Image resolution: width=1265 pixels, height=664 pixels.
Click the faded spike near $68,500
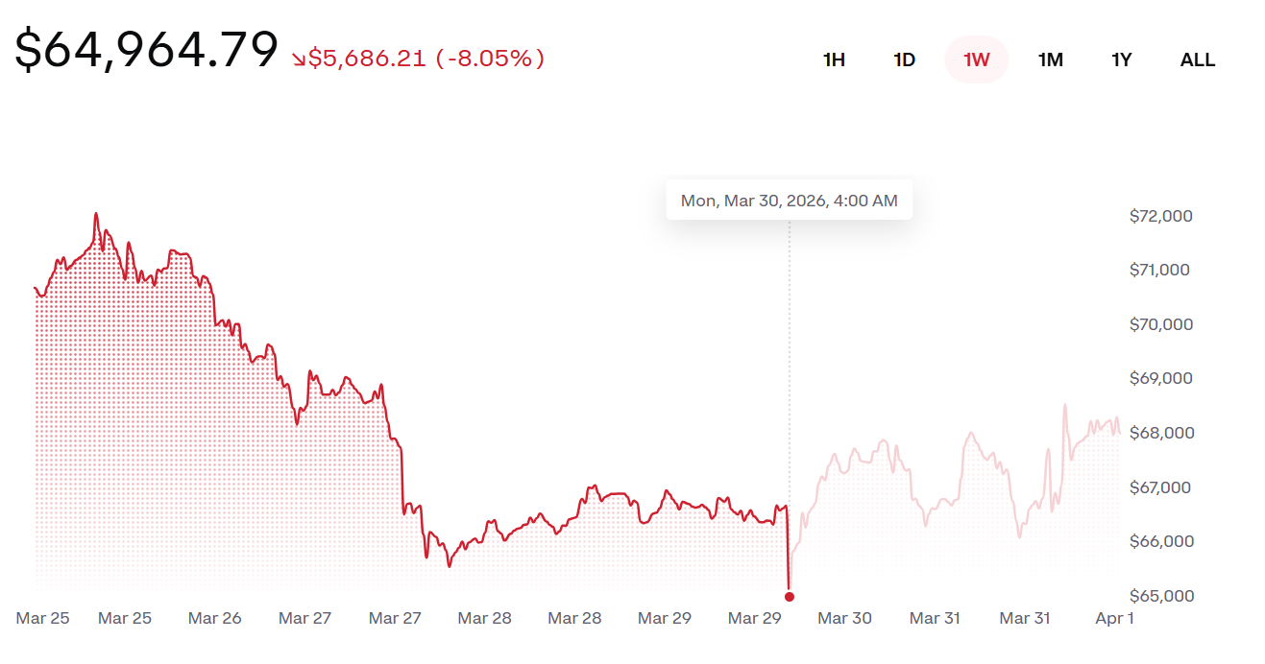(1064, 406)
